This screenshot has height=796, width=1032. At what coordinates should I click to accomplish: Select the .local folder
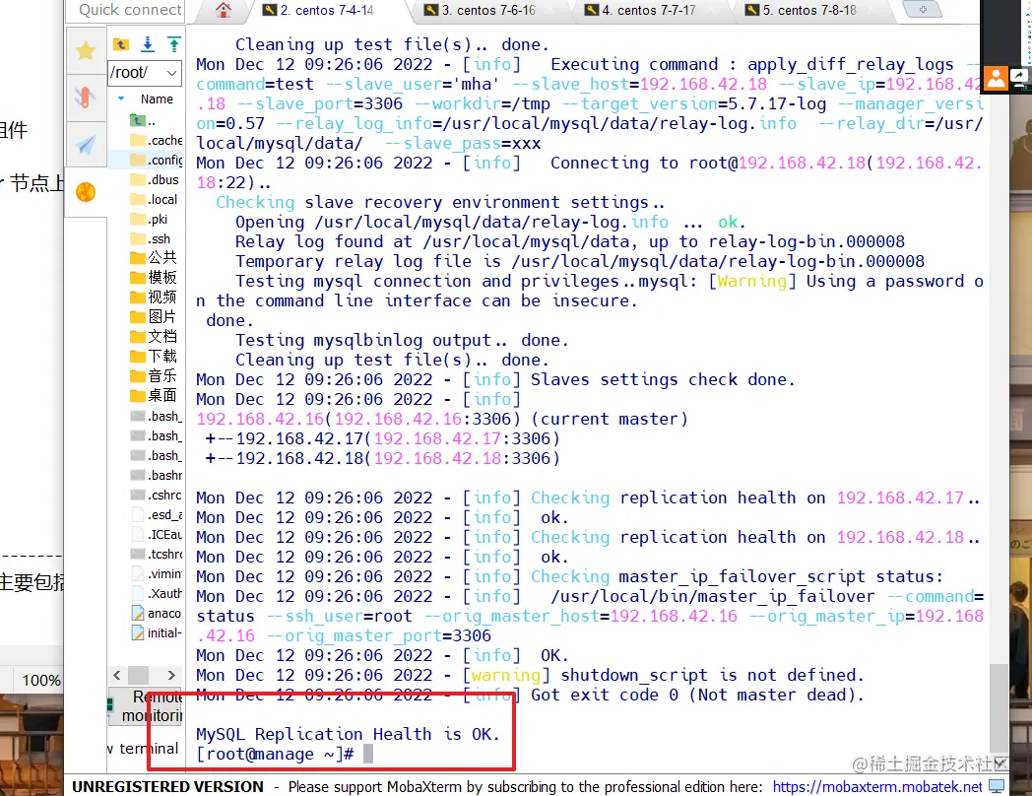154,200
